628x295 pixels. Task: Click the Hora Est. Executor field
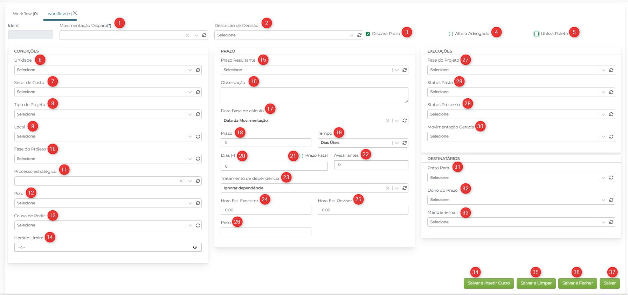coord(266,210)
